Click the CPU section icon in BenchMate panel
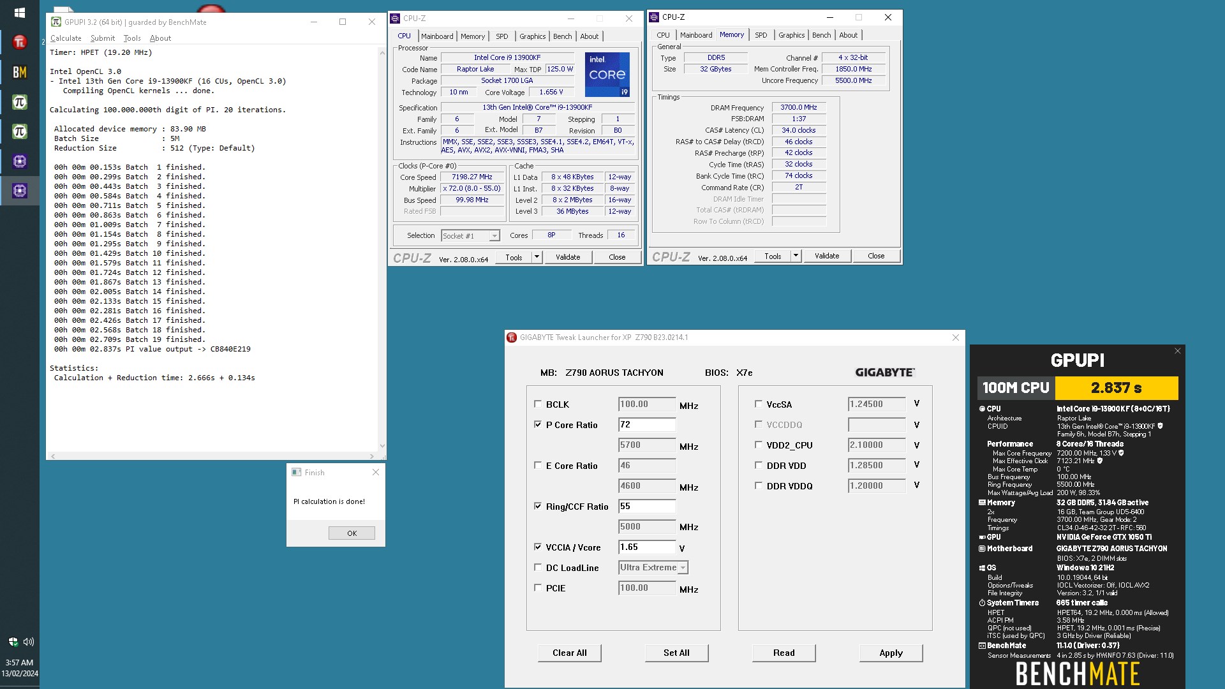1225x689 pixels. coord(983,409)
